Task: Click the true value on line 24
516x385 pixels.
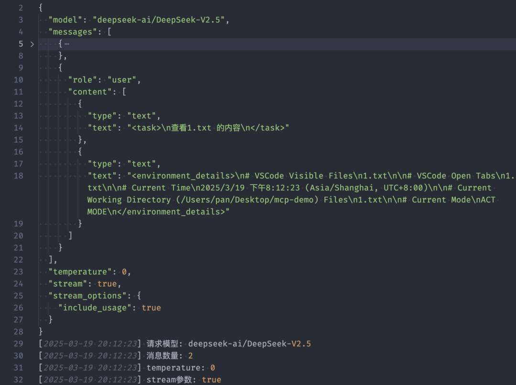Action: [107, 284]
